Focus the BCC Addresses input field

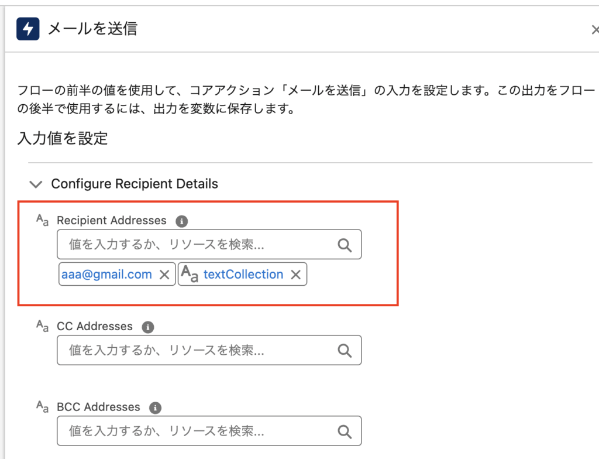199,431
